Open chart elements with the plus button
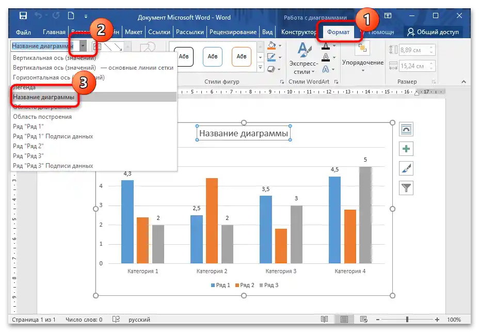Viewport: 479px width, 332px height. tap(406, 149)
